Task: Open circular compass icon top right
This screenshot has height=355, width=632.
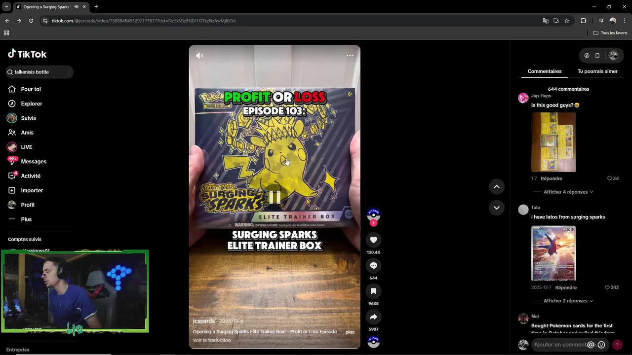Action: pyautogui.click(x=587, y=56)
